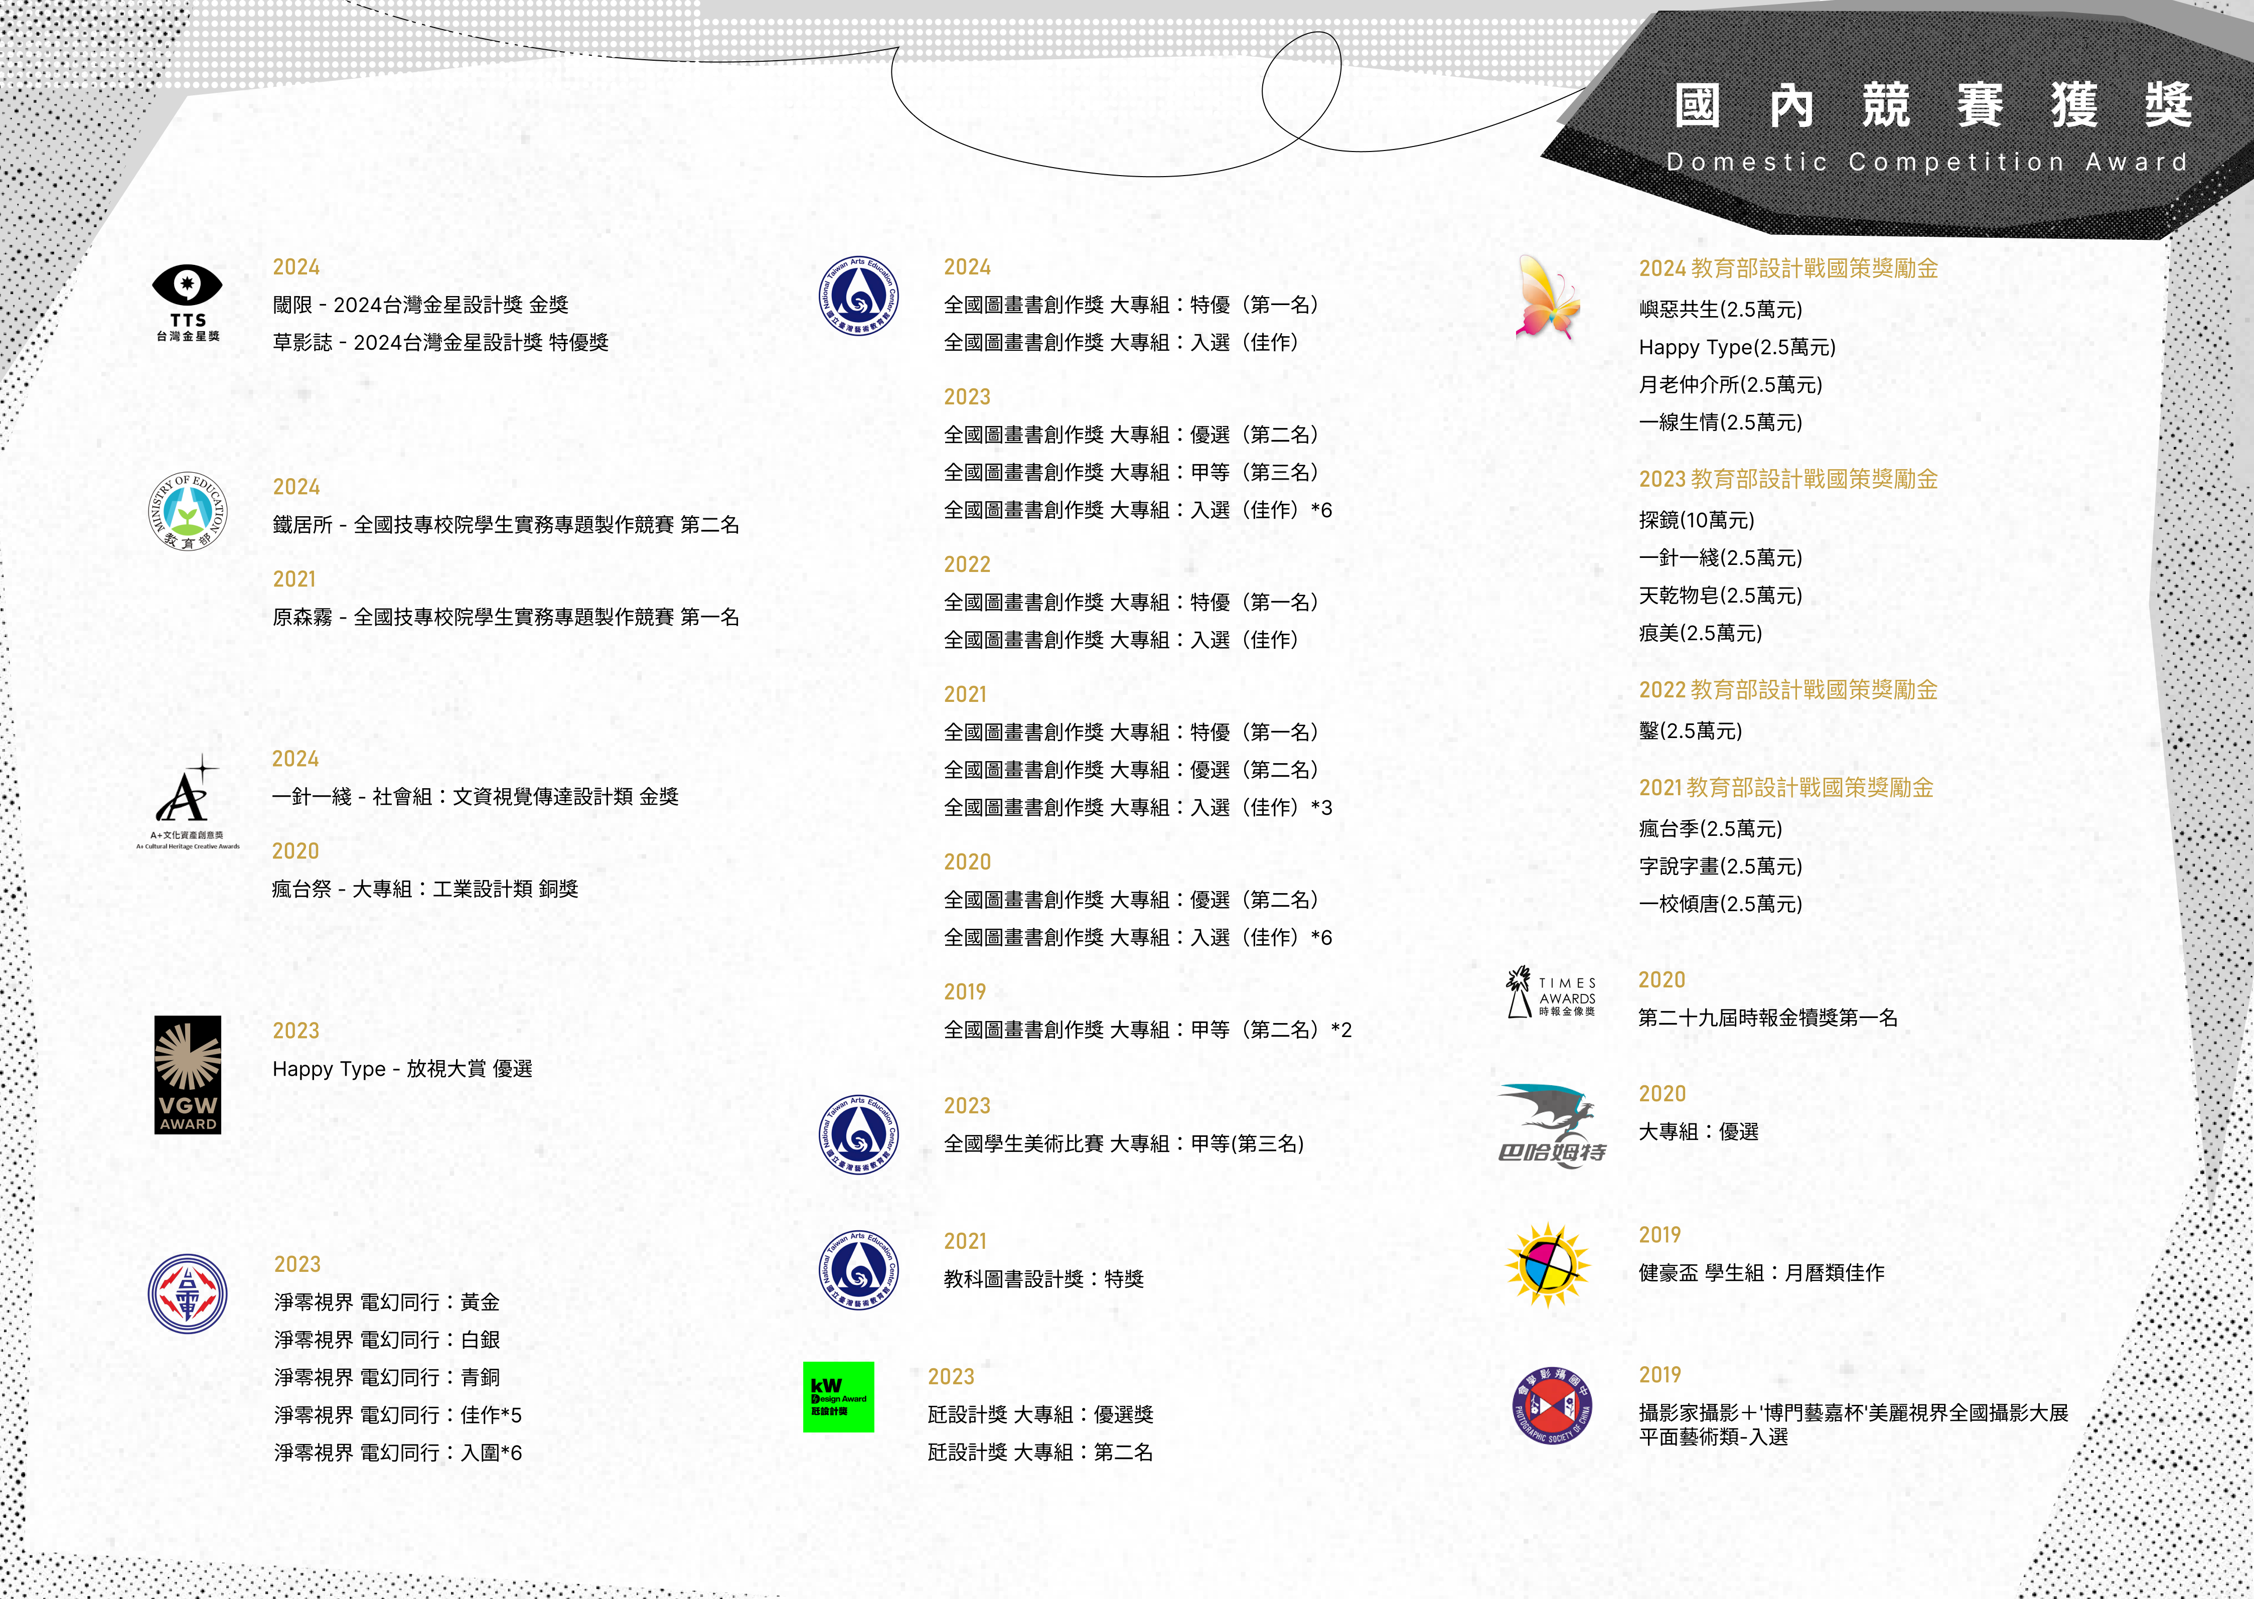2254x1599 pixels.
Task: Click 第二十九屆時報金犢獎第一名
Action: tap(1768, 1017)
